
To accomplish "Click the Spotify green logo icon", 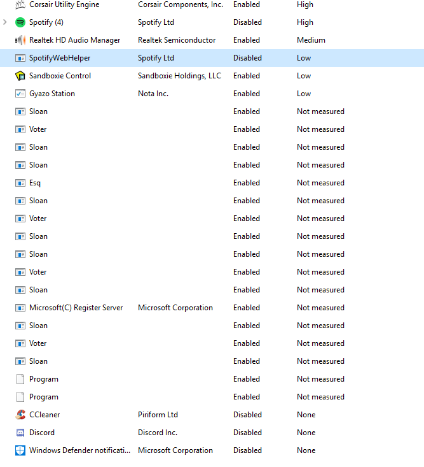I will (x=20, y=22).
